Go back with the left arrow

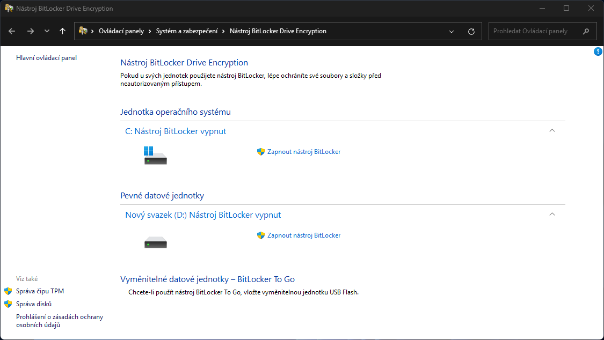coord(12,31)
